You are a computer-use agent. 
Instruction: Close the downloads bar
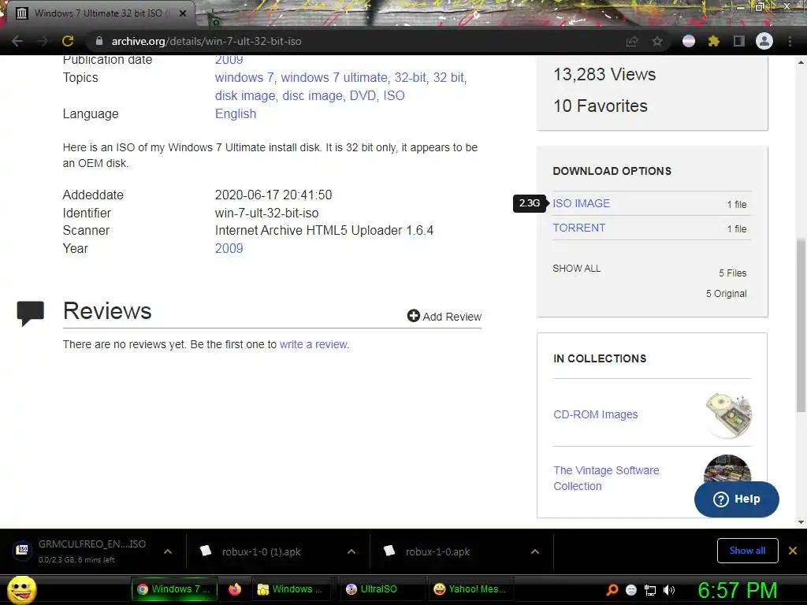793,551
